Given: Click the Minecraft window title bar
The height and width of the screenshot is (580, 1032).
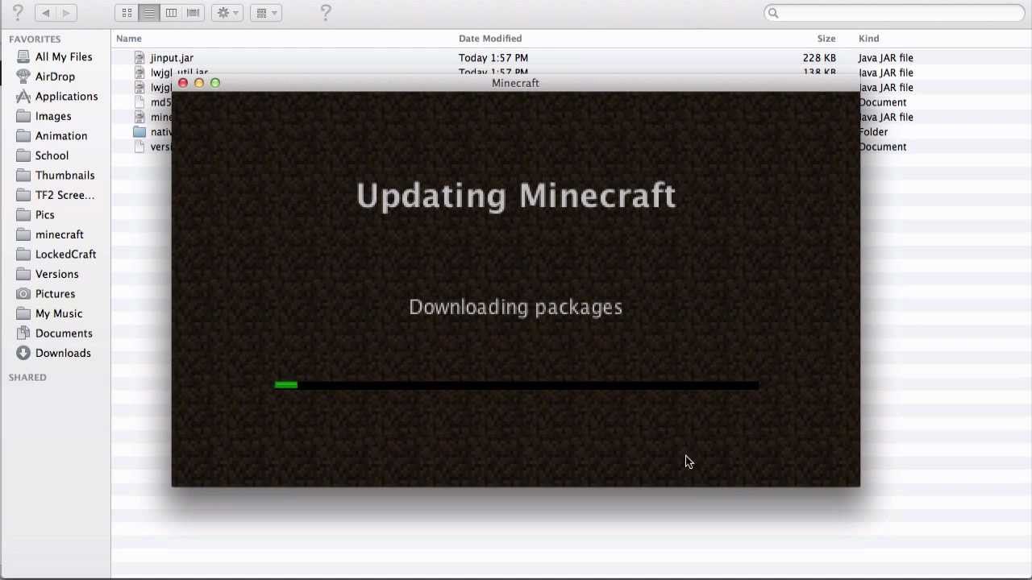Looking at the screenshot, I should (x=516, y=83).
